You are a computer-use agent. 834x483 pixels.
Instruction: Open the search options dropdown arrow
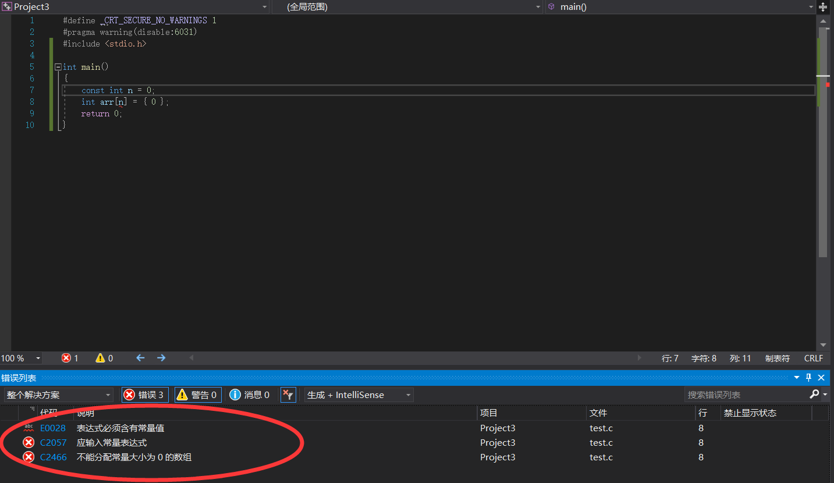[x=825, y=395]
